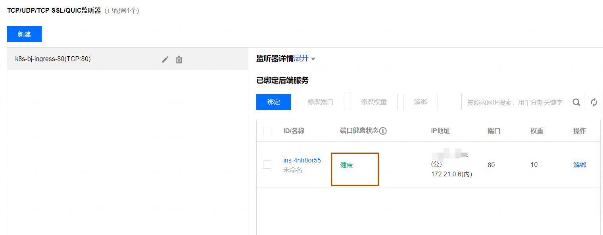This screenshot has width=603, height=235.
Task: Click the port value 80 cell
Action: click(491, 165)
